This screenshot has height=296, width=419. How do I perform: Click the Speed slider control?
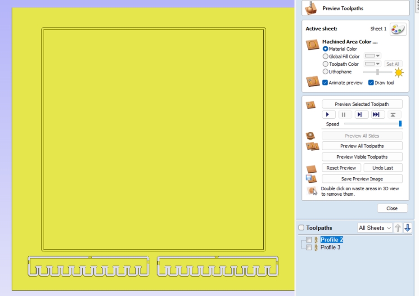[400, 124]
